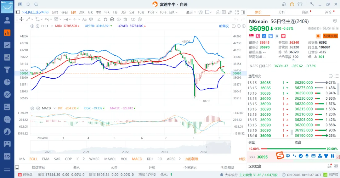Switch to the 周K weekly chart
Viewport: 340px width, 178px height.
(82, 12)
